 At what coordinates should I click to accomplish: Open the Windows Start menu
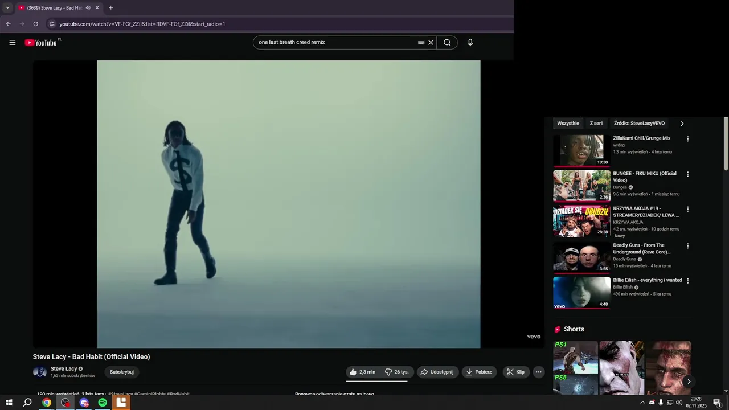coord(9,403)
